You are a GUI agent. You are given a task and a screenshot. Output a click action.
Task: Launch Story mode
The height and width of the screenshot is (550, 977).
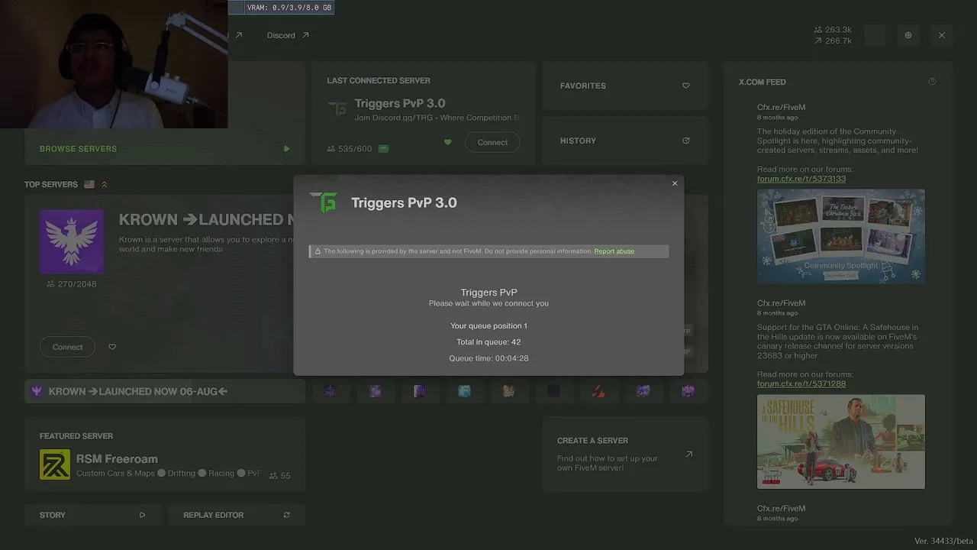92,515
